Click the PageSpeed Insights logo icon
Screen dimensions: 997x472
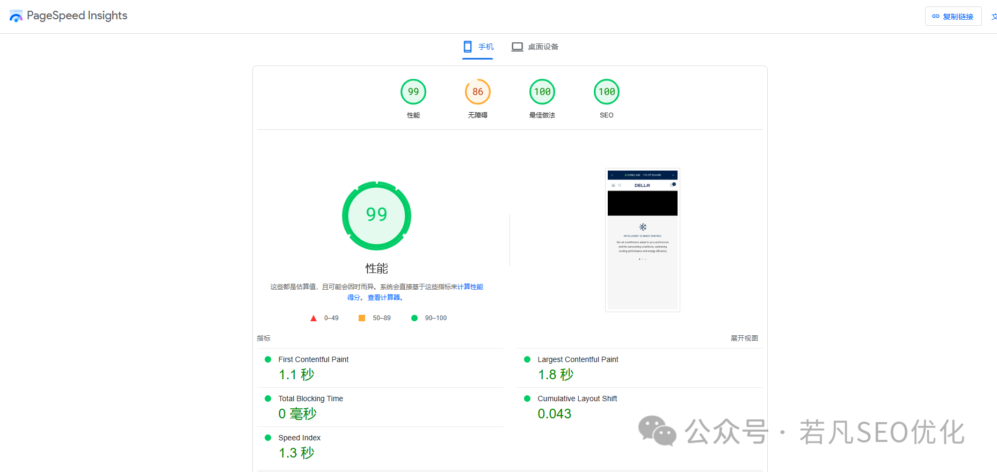pyautogui.click(x=16, y=16)
